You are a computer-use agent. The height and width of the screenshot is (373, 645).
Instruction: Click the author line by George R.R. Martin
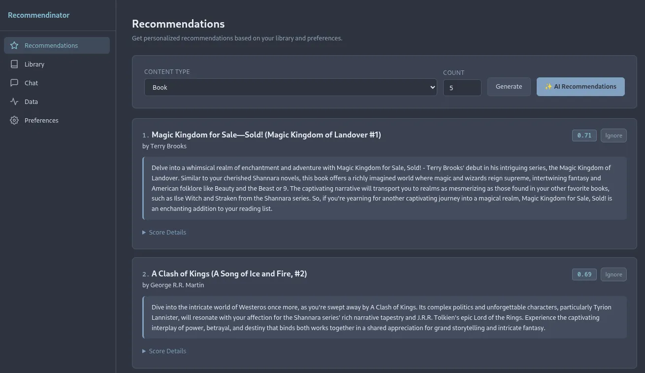point(173,285)
